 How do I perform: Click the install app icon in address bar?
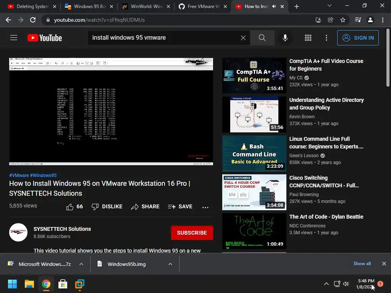point(318,20)
